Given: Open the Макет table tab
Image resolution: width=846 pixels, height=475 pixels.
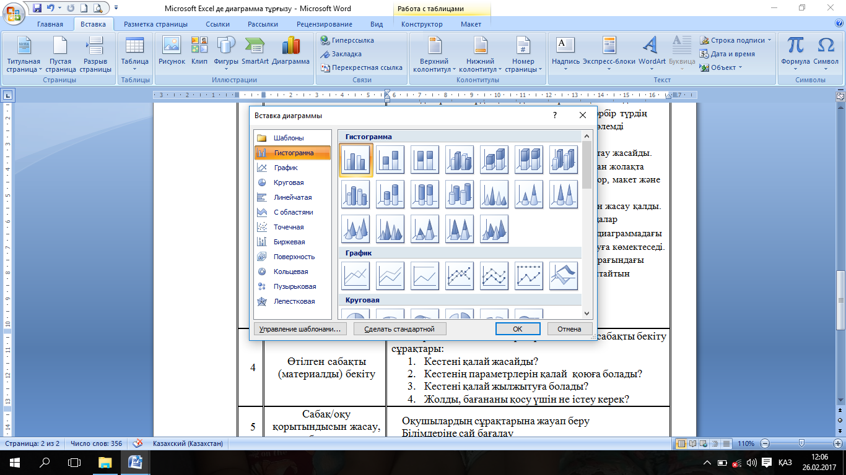Looking at the screenshot, I should [x=471, y=24].
